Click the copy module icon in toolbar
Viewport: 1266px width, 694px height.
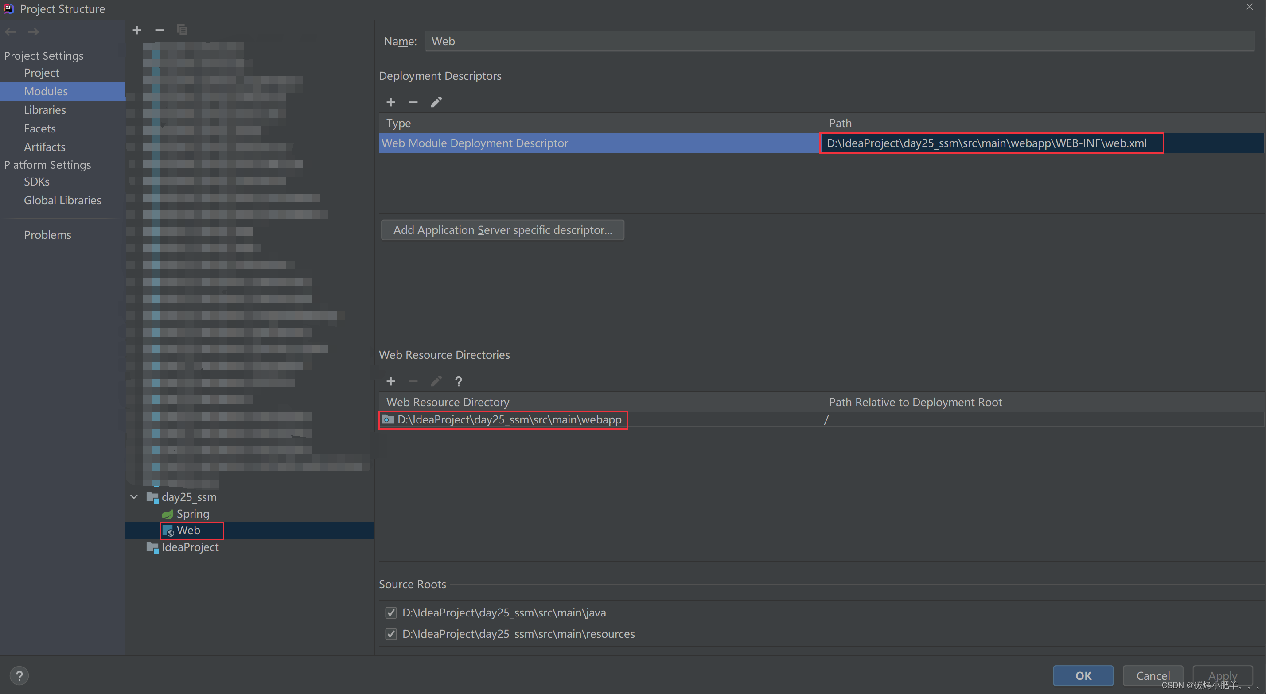182,30
